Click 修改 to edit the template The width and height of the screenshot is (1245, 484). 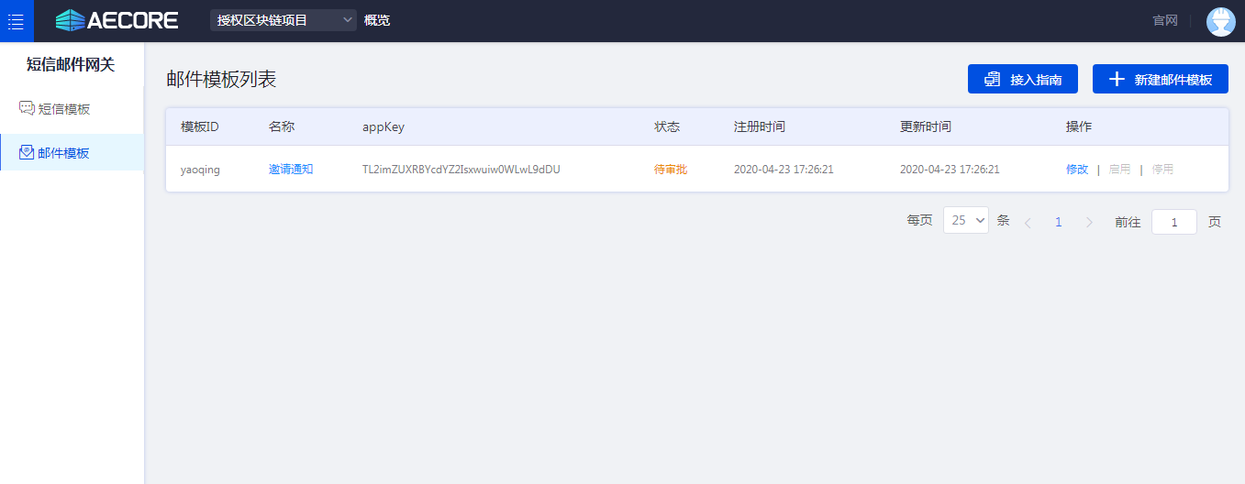pos(1076,170)
